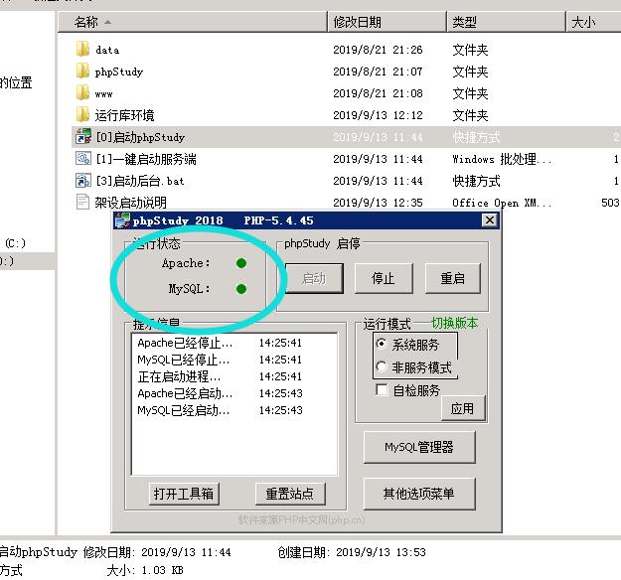Click the [1]一键启动服务端 batch file icon
The width and height of the screenshot is (621, 580).
(83, 159)
